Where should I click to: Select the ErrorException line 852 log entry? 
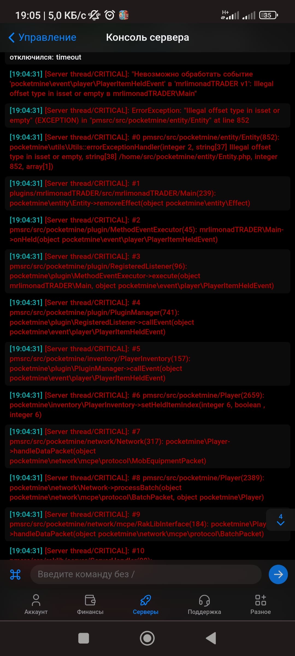pos(147,115)
